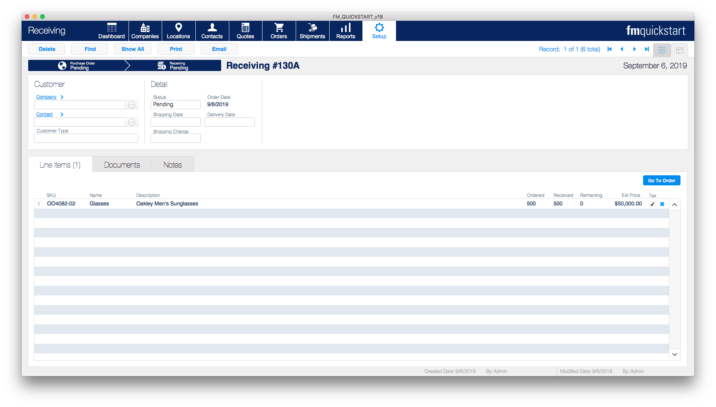
Task: Follow the Contact link
Action: [44, 114]
